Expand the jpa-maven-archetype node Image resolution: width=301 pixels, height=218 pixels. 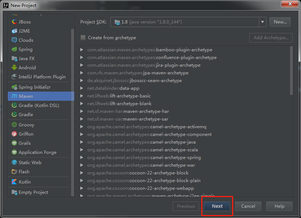82,73
